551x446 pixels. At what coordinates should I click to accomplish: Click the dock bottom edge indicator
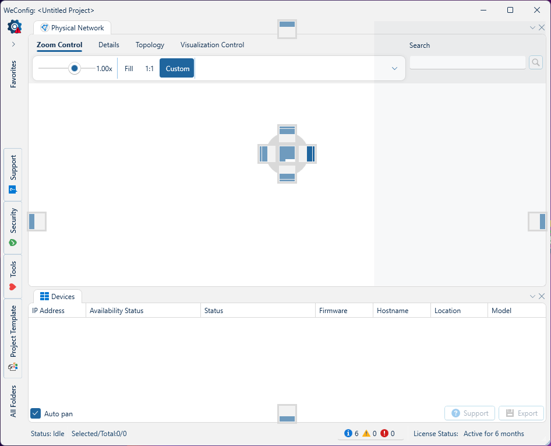coord(287,413)
